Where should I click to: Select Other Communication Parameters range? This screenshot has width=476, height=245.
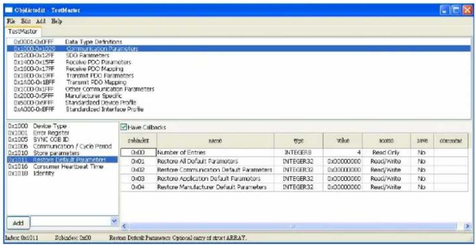(x=238, y=89)
